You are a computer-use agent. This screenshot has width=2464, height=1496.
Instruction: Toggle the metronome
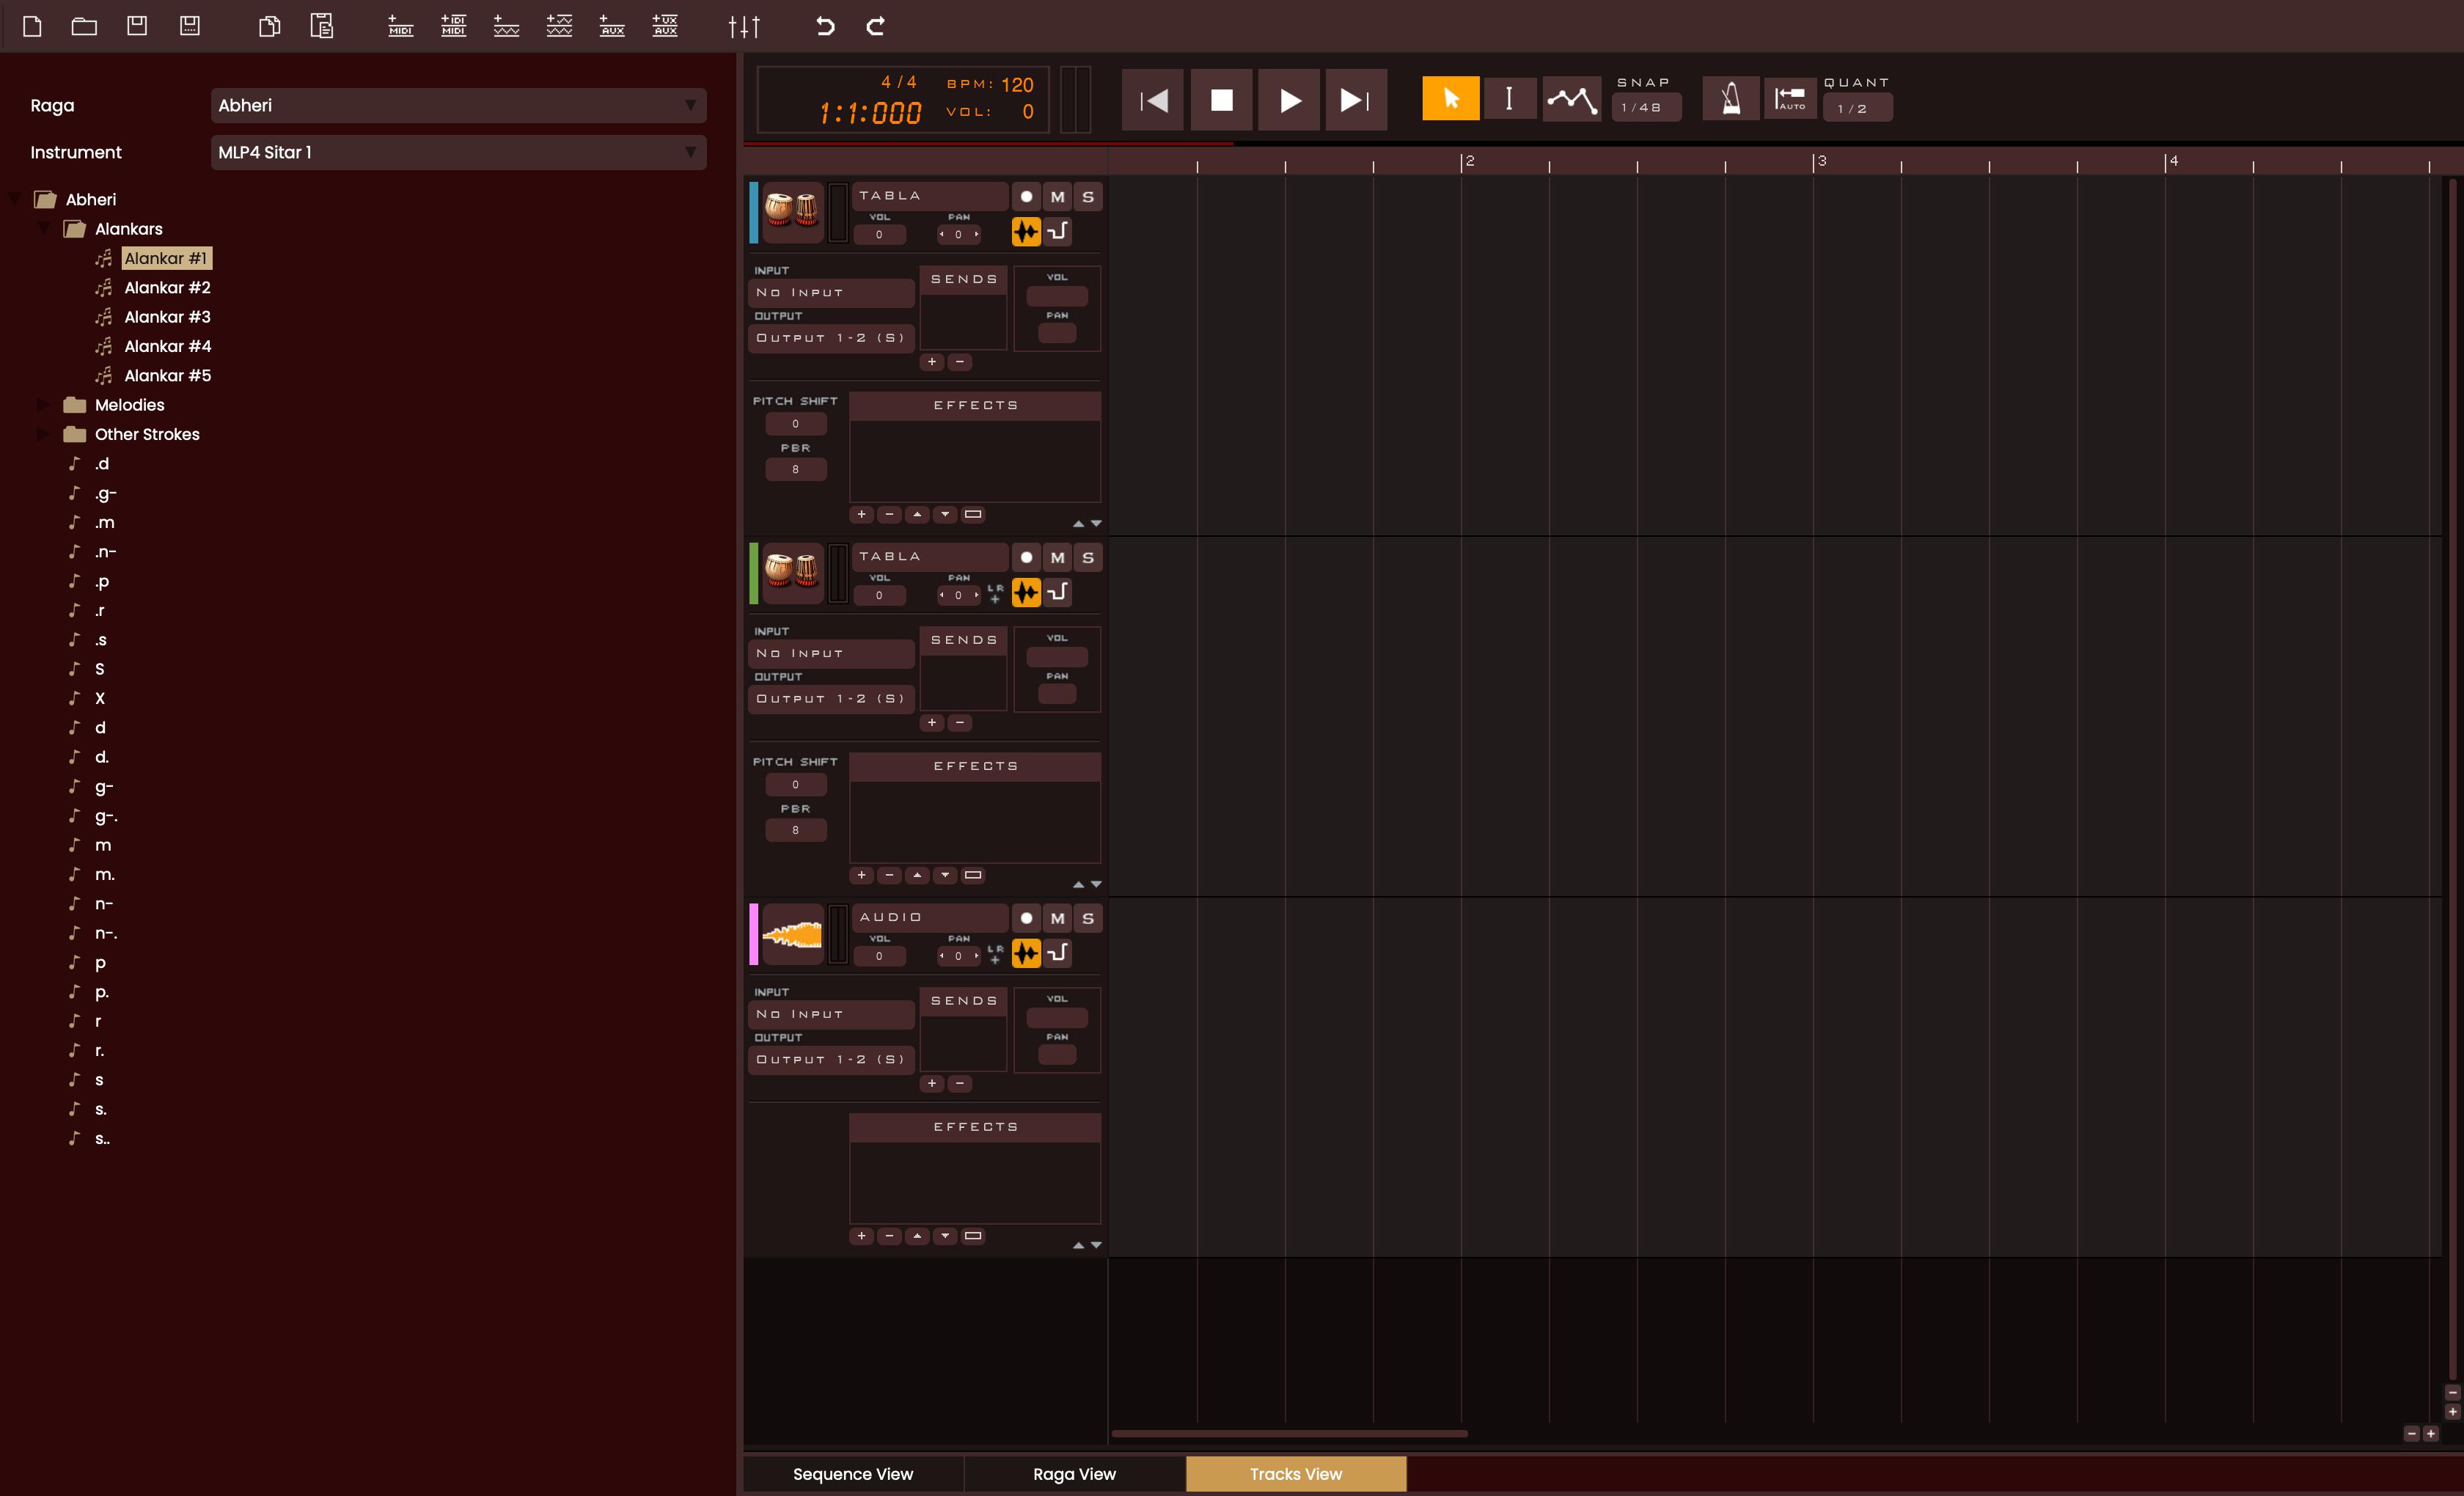1731,99
